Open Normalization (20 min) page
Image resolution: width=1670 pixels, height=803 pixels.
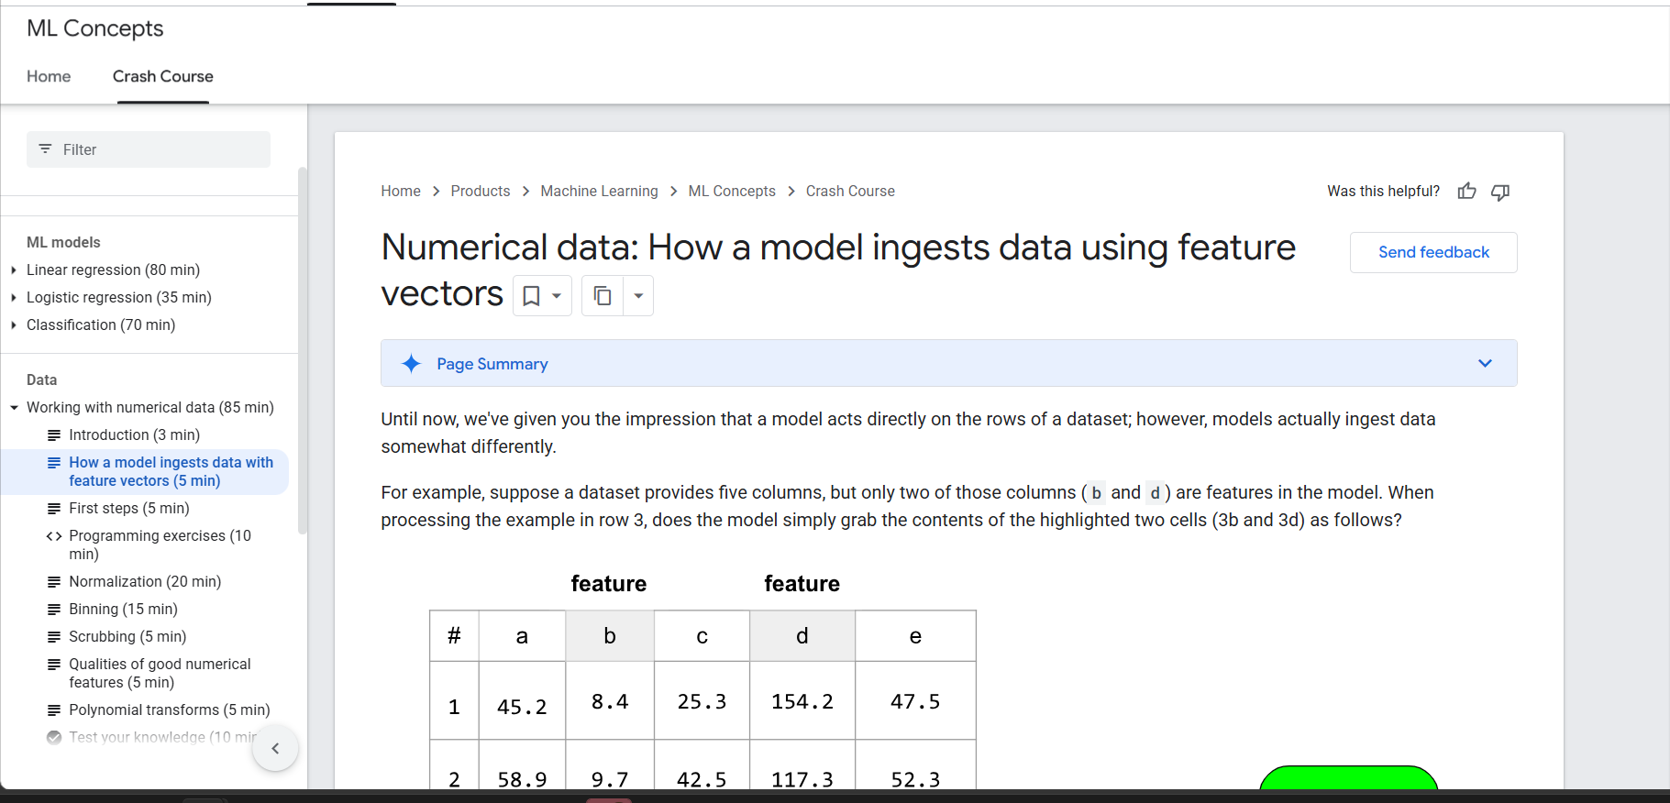tap(145, 581)
